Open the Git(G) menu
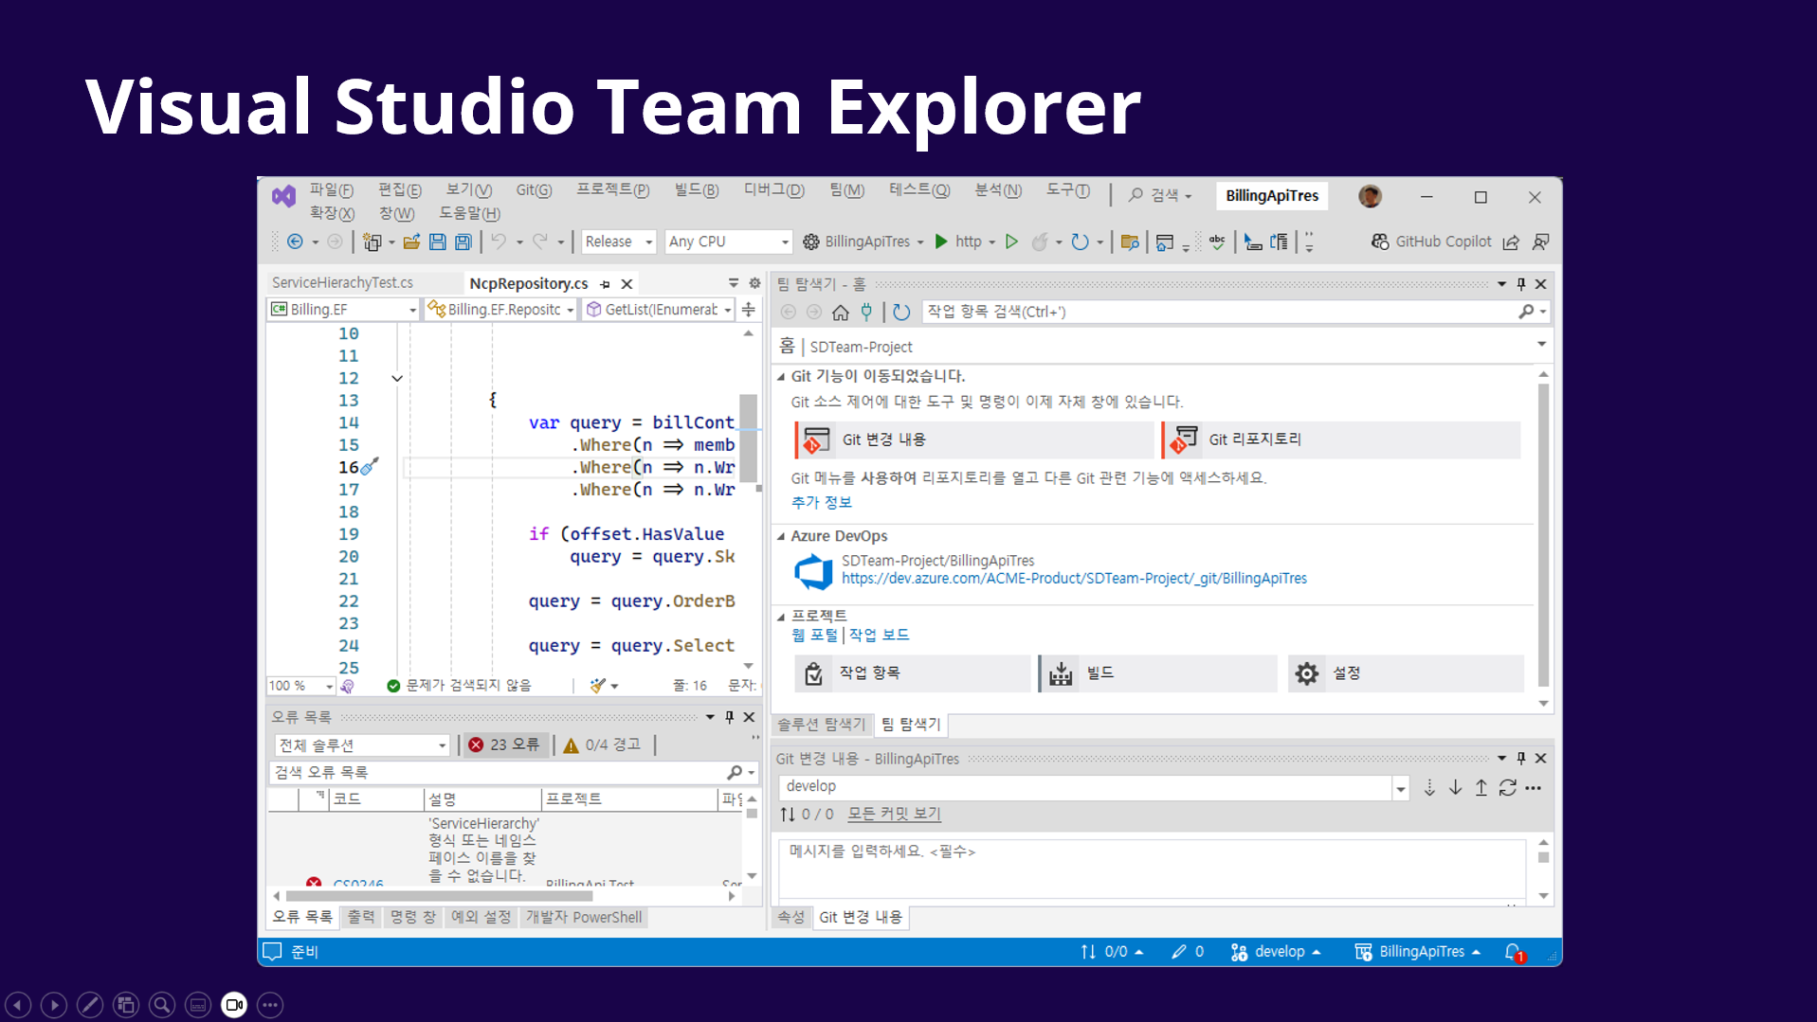 pos(534,190)
